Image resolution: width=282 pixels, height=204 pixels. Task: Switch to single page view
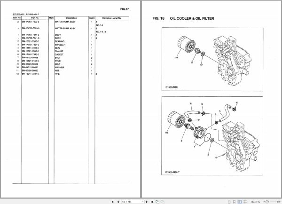(x=229, y=202)
